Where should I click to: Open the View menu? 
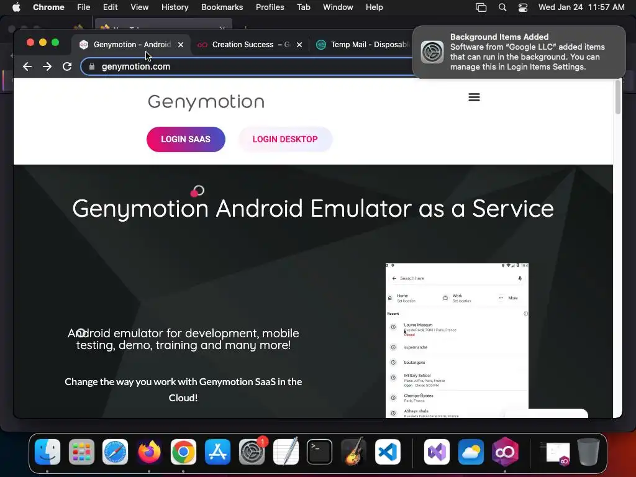pyautogui.click(x=139, y=7)
